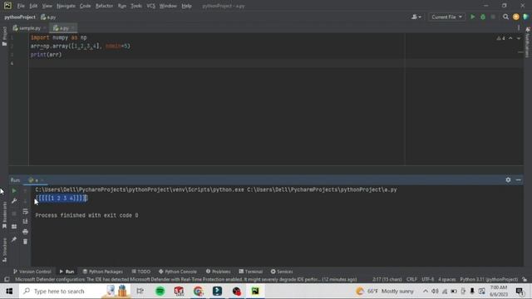Open Task View on taskbar

coord(140,292)
